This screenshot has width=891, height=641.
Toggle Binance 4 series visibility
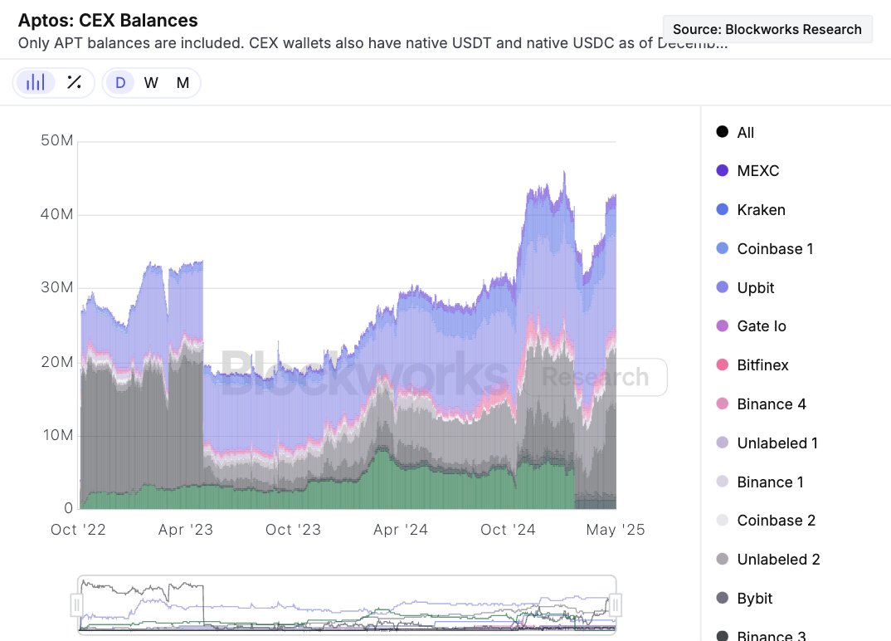(722, 404)
